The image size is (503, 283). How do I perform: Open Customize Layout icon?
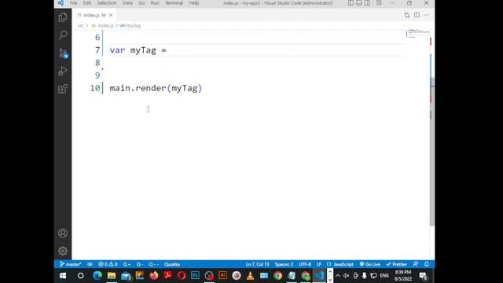[379, 3]
